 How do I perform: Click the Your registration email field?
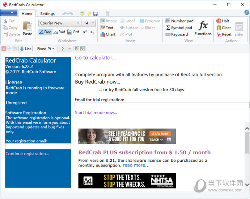pos(38,146)
